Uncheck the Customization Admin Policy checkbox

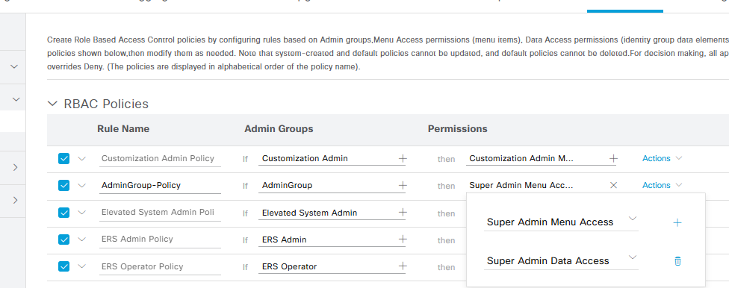coord(63,158)
